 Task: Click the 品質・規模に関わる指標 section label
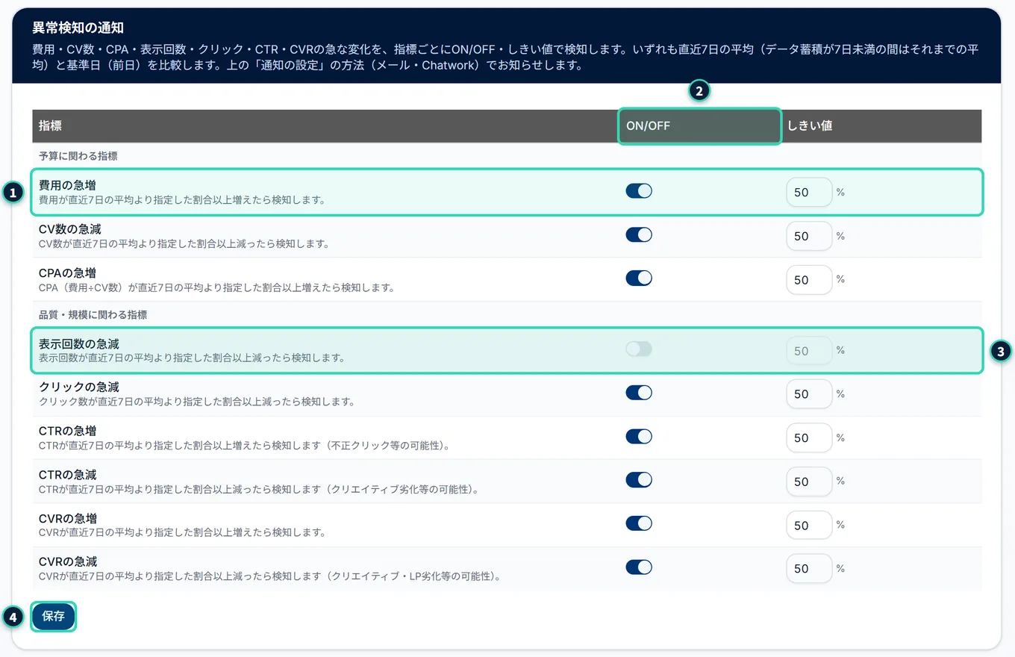click(x=93, y=314)
